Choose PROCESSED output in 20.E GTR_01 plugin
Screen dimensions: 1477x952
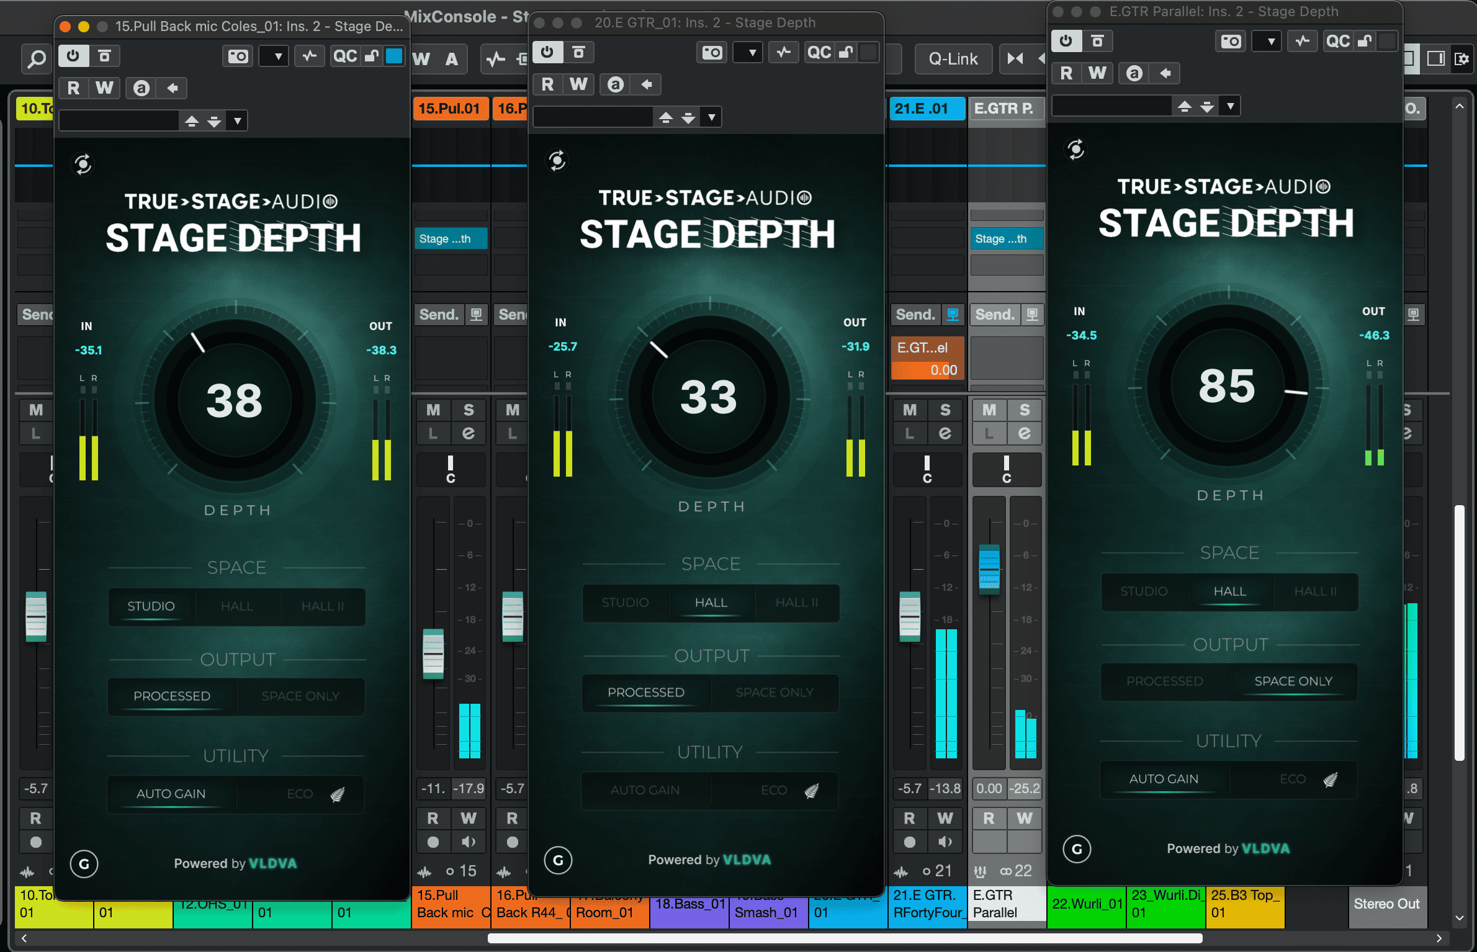click(x=646, y=693)
